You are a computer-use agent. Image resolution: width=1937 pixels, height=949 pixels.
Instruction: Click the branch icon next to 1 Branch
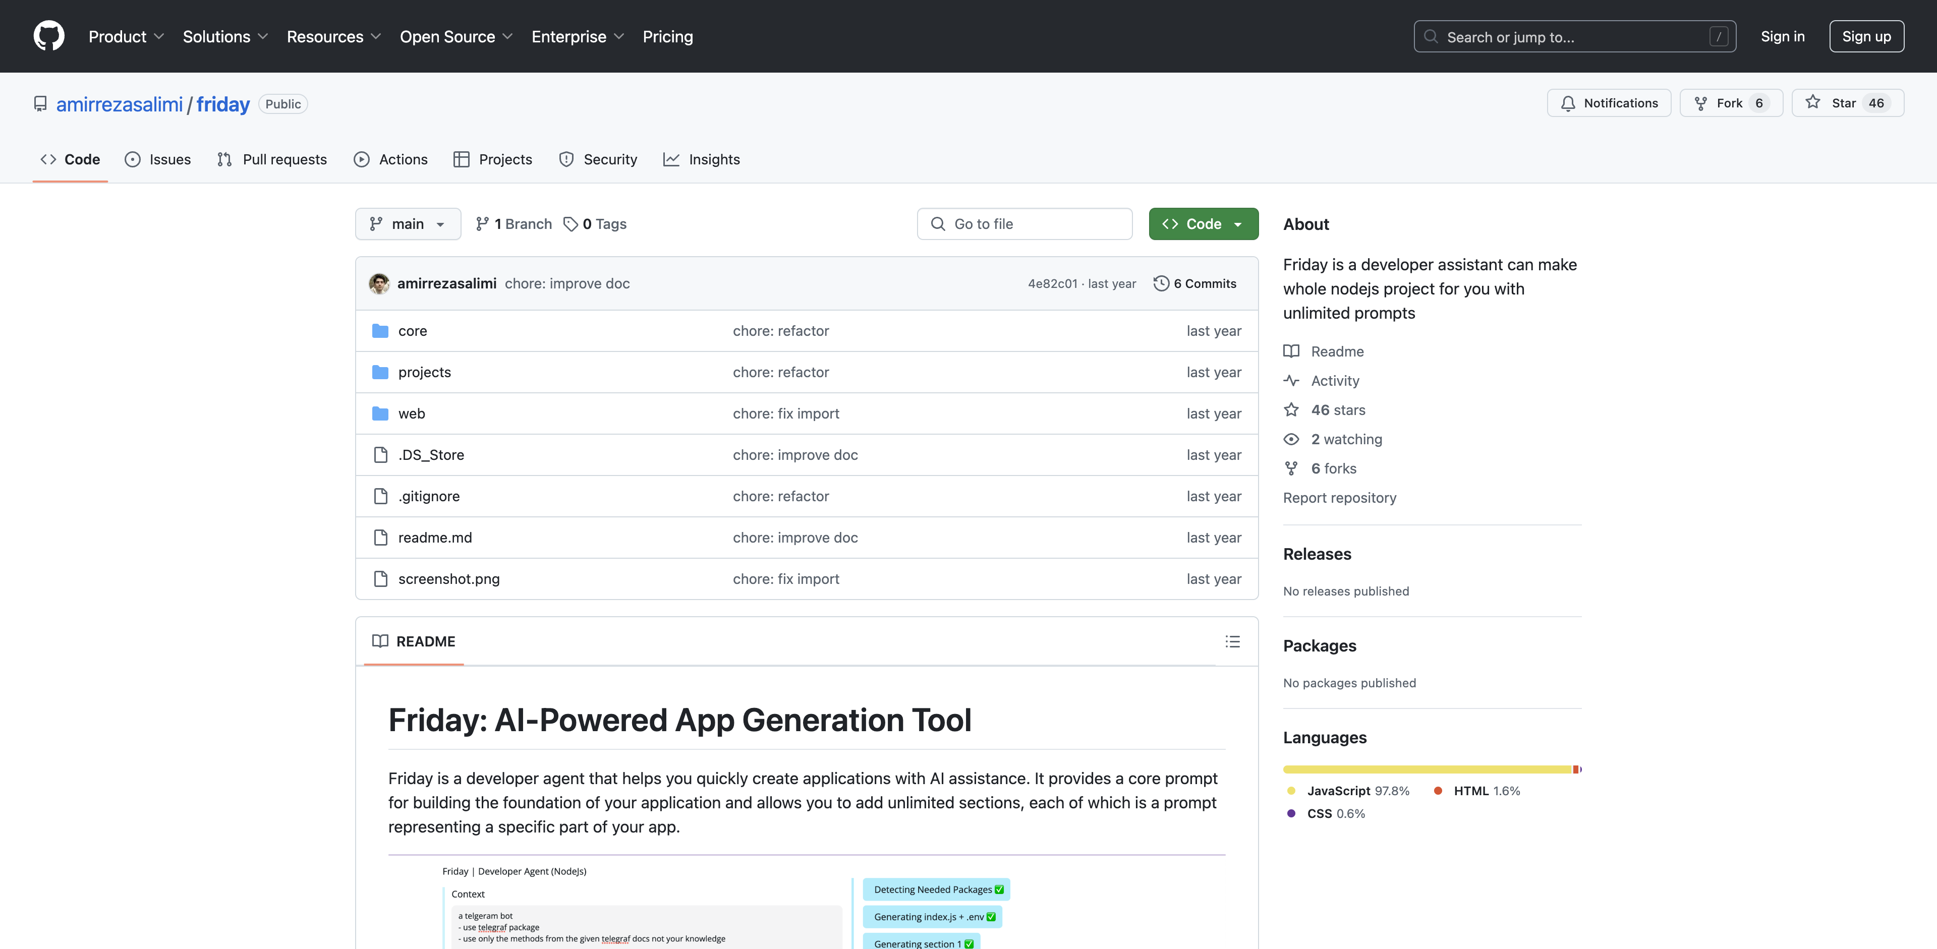[x=483, y=224]
